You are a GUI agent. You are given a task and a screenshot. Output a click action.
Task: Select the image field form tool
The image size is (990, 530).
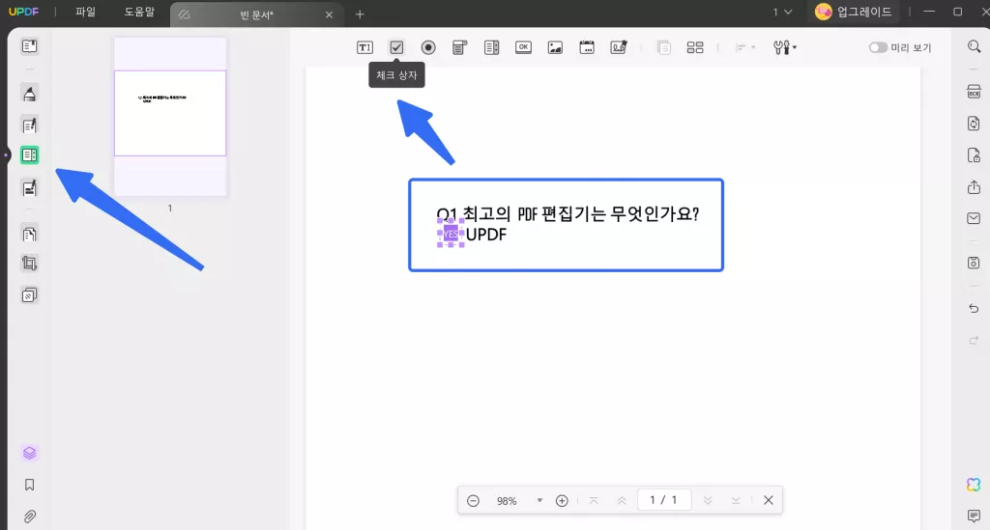tap(555, 47)
